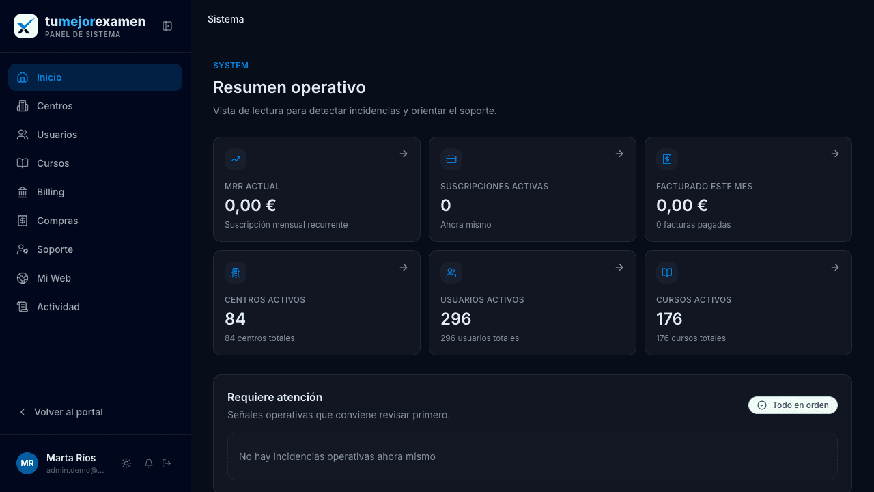Viewport: 874px width, 492px height.
Task: Click the users icon on Usuarios Activos card
Action: tap(451, 273)
